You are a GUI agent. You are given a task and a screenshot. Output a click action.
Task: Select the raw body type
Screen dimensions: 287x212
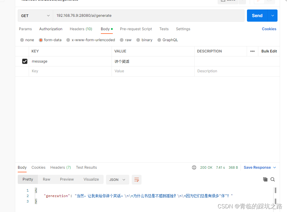(x=126, y=40)
